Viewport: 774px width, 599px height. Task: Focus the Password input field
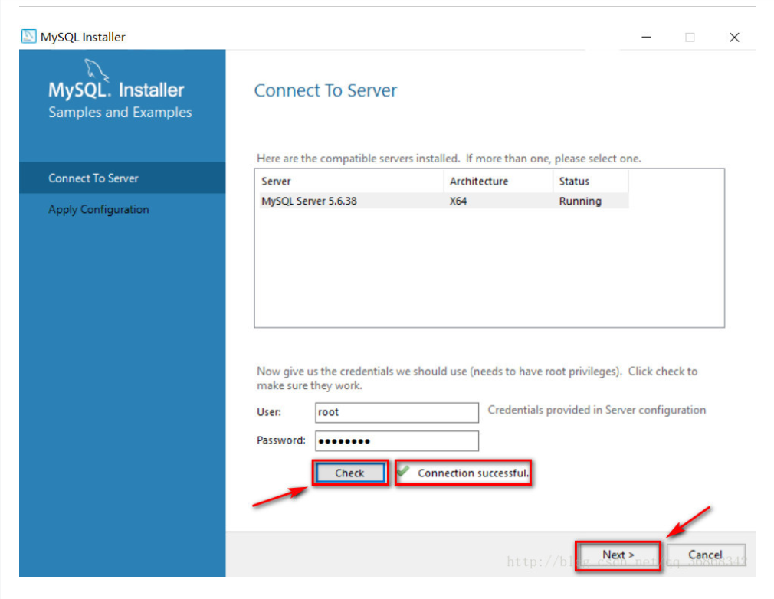397,441
